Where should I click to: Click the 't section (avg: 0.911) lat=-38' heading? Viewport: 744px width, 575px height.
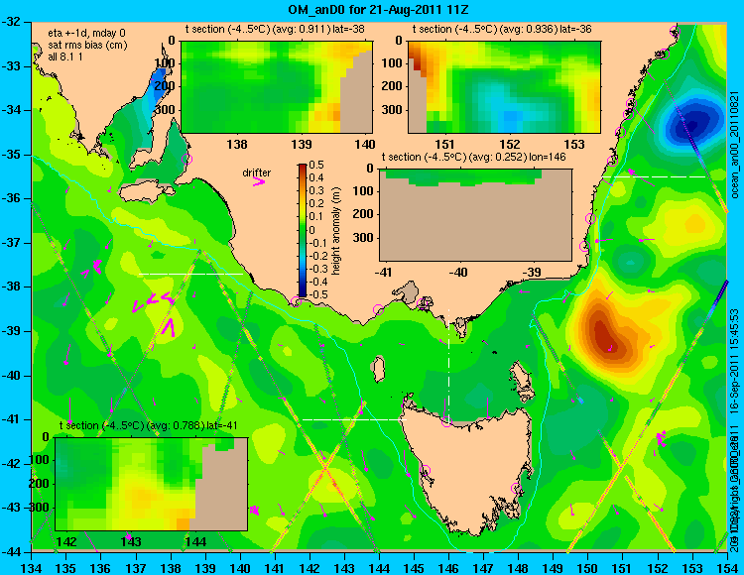pyautogui.click(x=275, y=29)
